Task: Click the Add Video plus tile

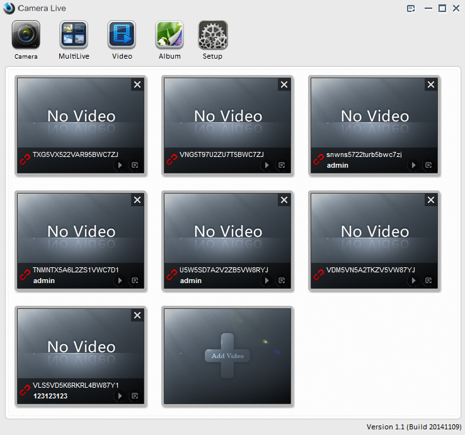Action: pos(227,356)
